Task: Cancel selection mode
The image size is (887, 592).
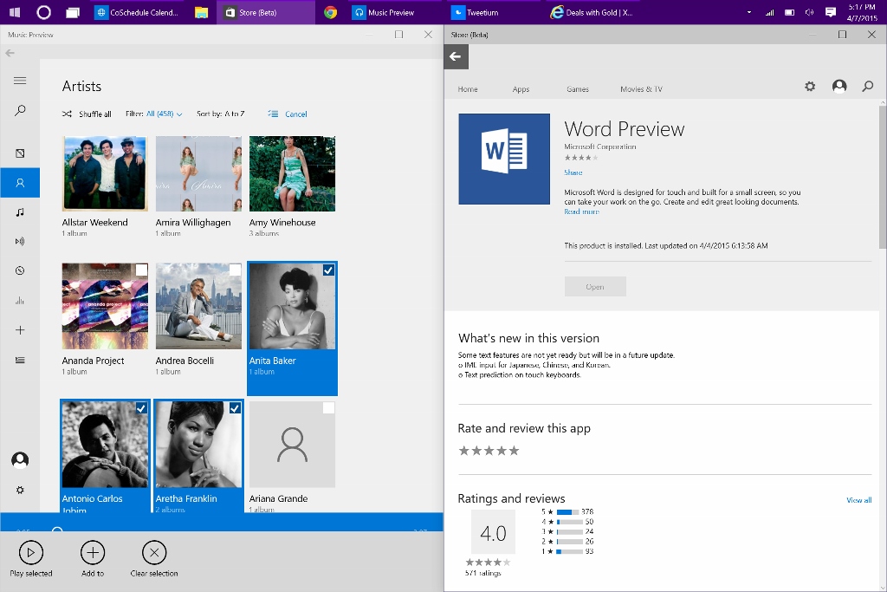Action: (288, 114)
